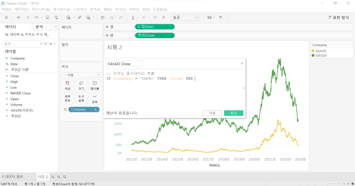
Task: Open the 대시보드(B) menu
Action: [x=62, y=9]
